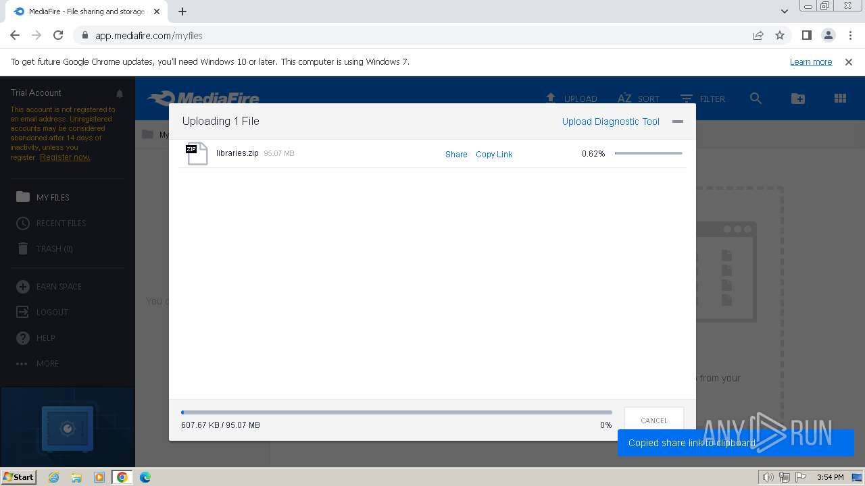
Task: Open the Upload Diagnostic Tool link
Action: click(x=611, y=122)
